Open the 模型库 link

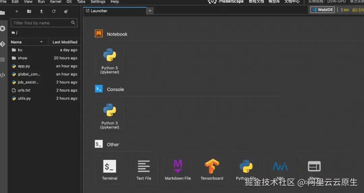tap(274, 2)
